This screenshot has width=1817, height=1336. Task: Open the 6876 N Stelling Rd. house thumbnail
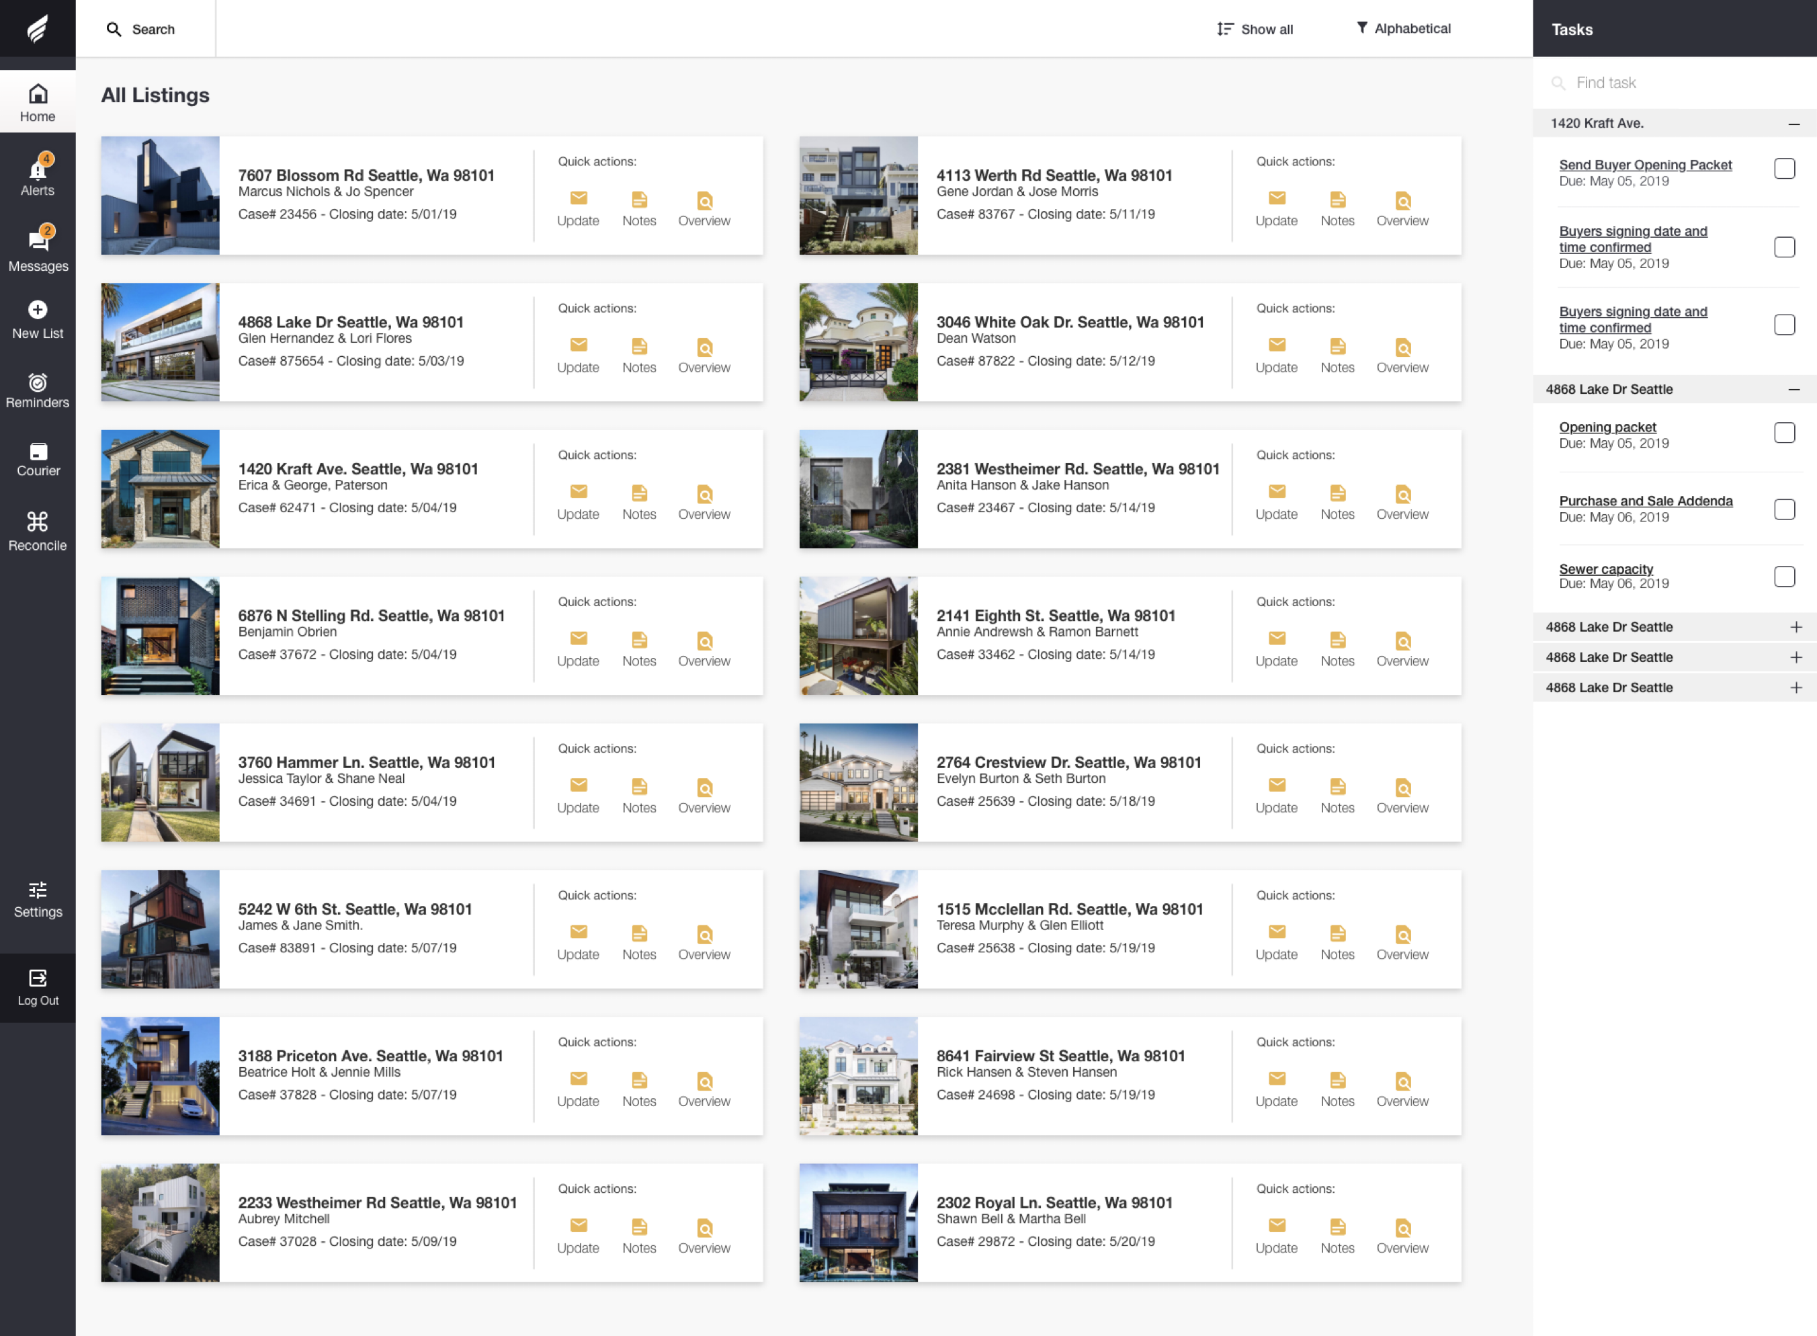(160, 636)
